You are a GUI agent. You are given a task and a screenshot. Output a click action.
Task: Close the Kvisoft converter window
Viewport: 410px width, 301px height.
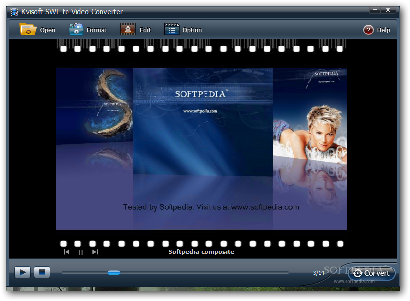click(x=388, y=10)
